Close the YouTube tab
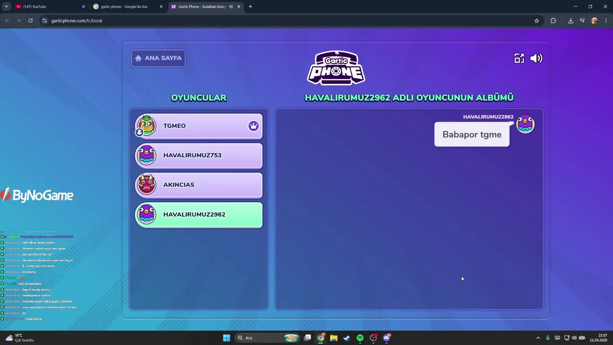The height and width of the screenshot is (345, 613). pyautogui.click(x=83, y=7)
